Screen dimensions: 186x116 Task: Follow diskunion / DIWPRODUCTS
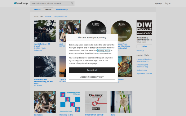pos(144,46)
